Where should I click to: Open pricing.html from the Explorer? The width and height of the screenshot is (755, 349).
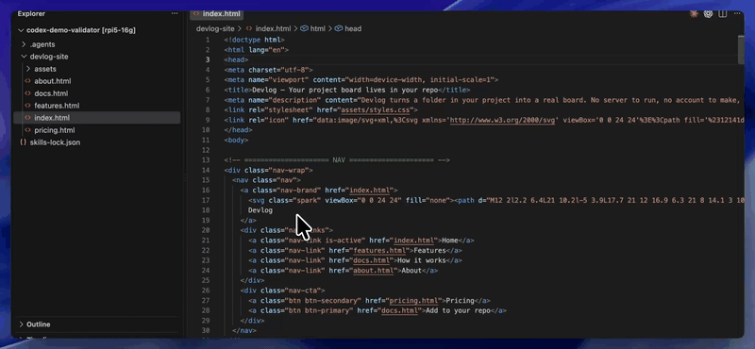click(x=55, y=130)
